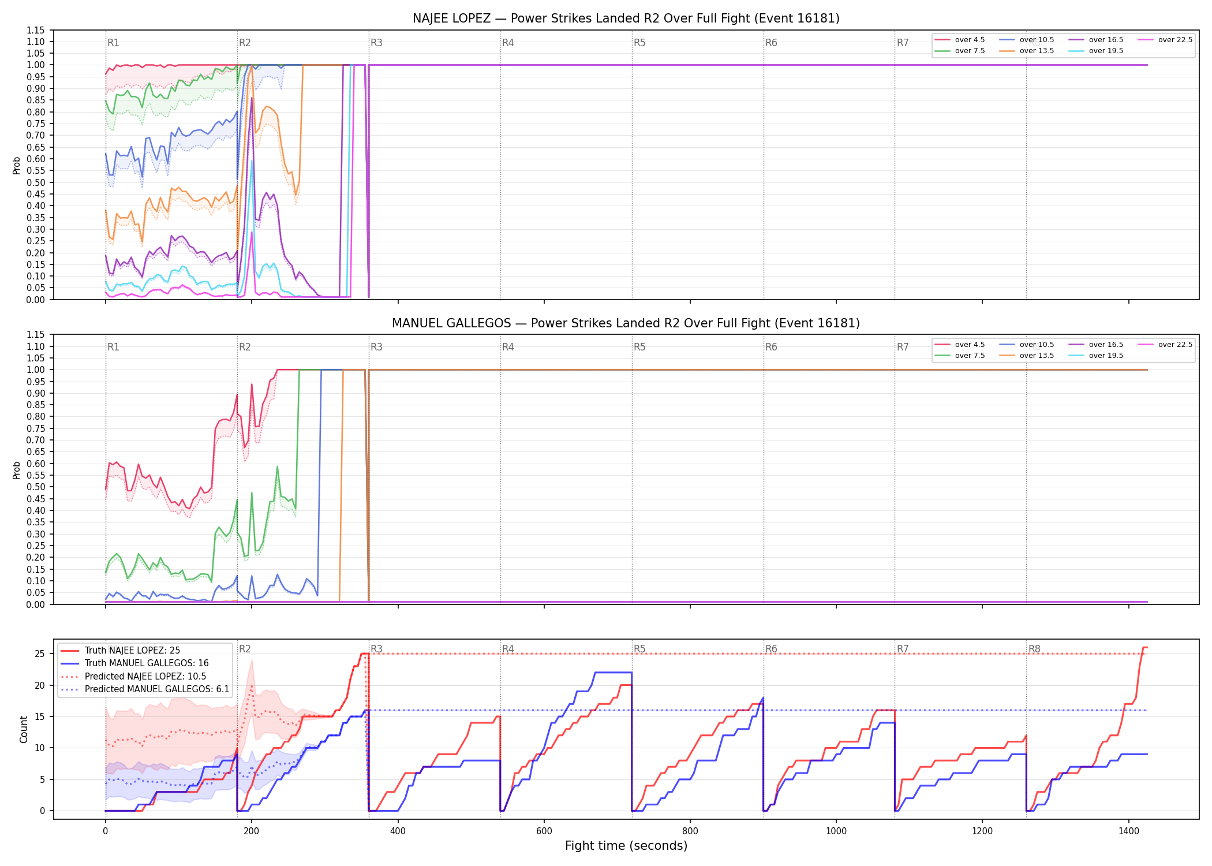Select R8 round marker in the Count chart
The image size is (1212, 866).
(x=1034, y=649)
